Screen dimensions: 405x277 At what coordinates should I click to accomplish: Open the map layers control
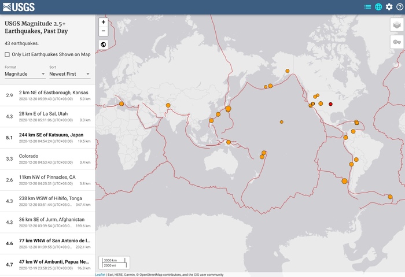tap(396, 24)
